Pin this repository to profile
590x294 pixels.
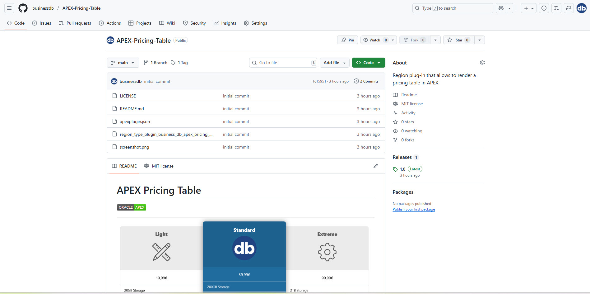pos(347,40)
